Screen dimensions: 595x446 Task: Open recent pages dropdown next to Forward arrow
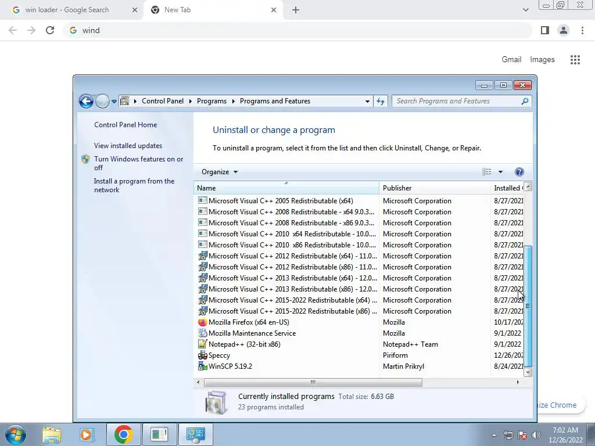pos(114,102)
